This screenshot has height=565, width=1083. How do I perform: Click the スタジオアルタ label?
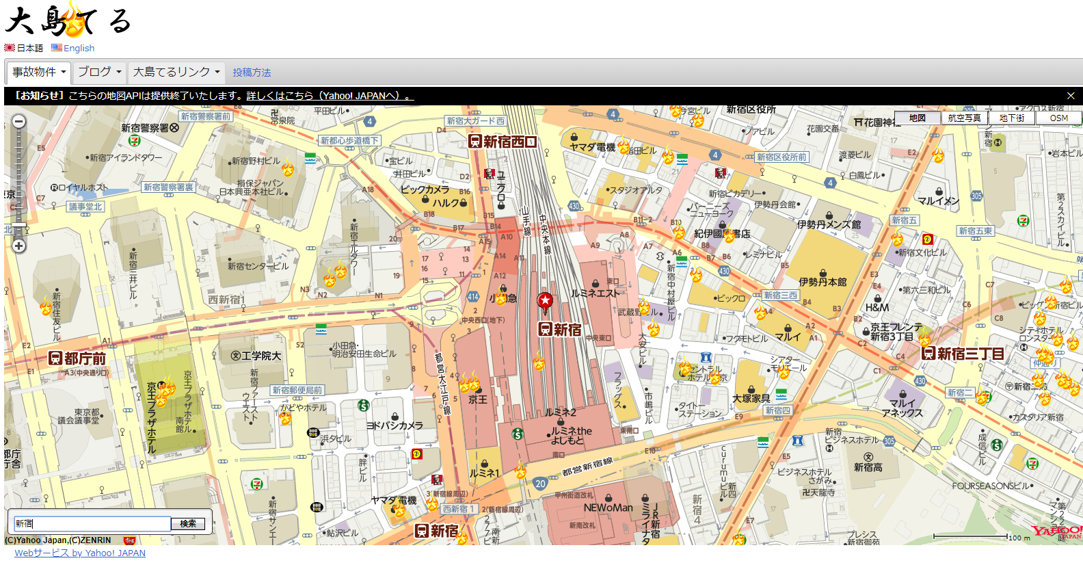(x=636, y=190)
